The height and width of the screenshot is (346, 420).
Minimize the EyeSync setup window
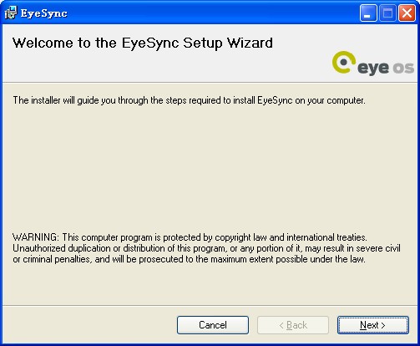368,13
